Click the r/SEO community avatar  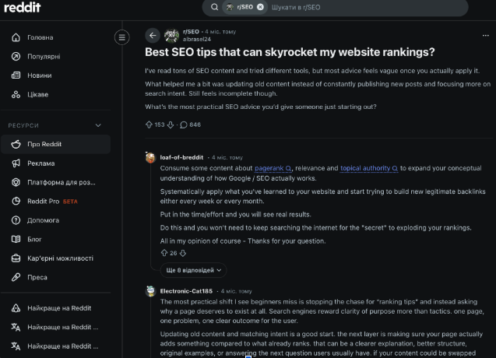tap(171, 36)
